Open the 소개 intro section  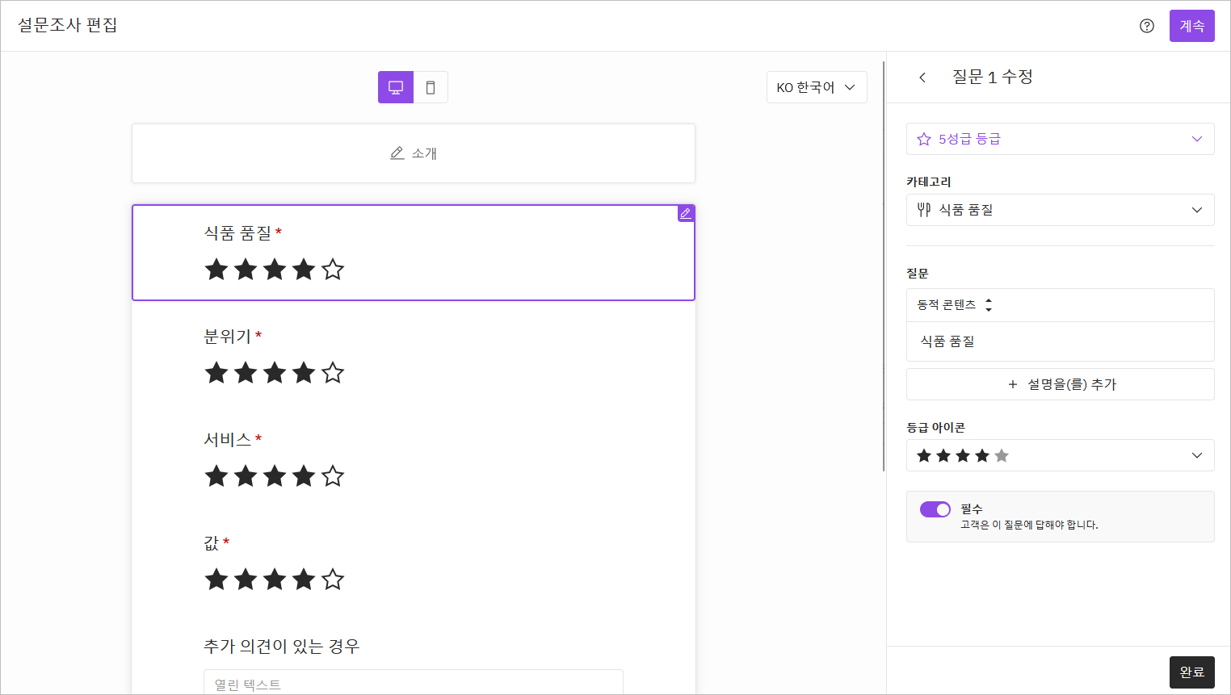click(414, 153)
